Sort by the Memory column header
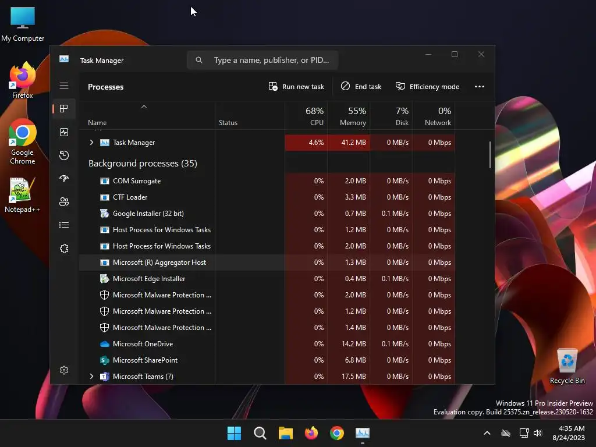Viewport: 596px width, 447px height. click(349, 116)
